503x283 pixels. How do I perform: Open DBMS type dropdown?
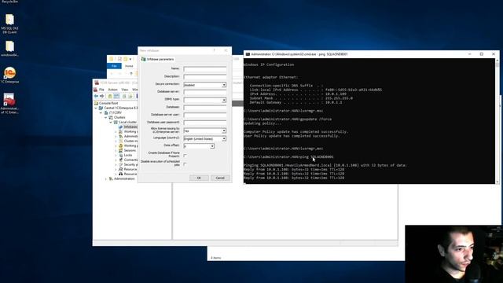click(224, 100)
